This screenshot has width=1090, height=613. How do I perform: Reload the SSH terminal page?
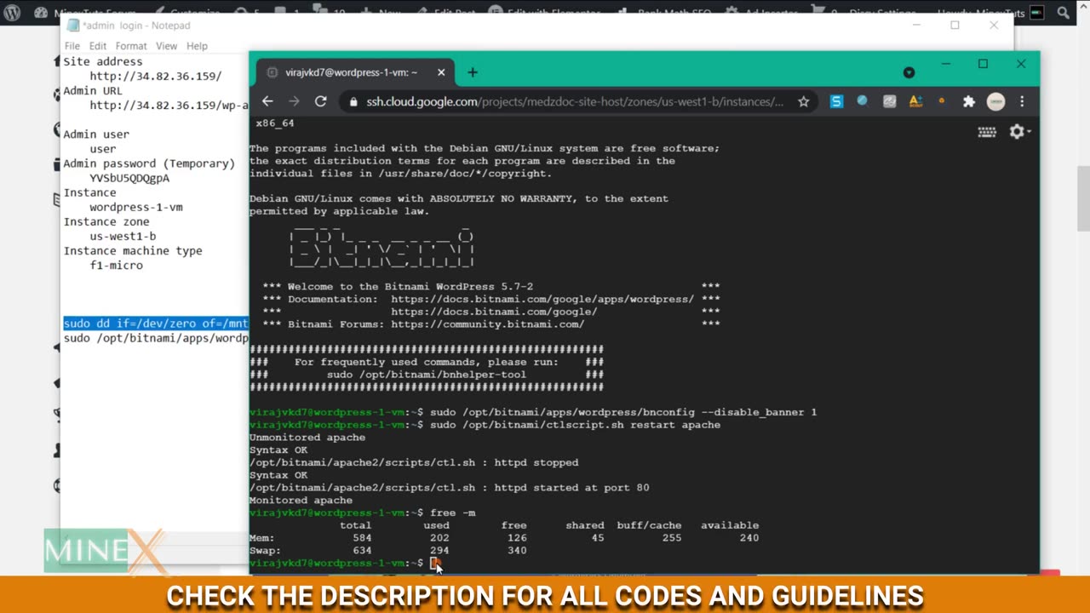320,101
